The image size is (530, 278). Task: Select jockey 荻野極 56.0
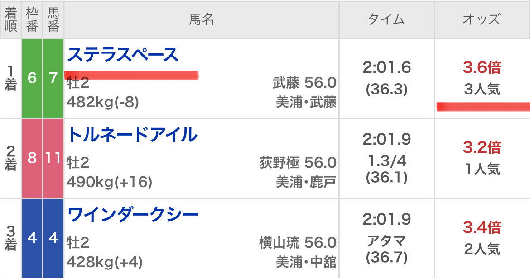(x=298, y=162)
